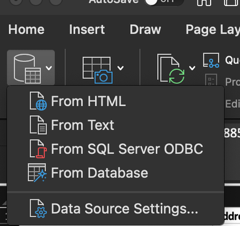Open the Get Data dropdown arrow
The image size is (240, 226).
click(49, 68)
